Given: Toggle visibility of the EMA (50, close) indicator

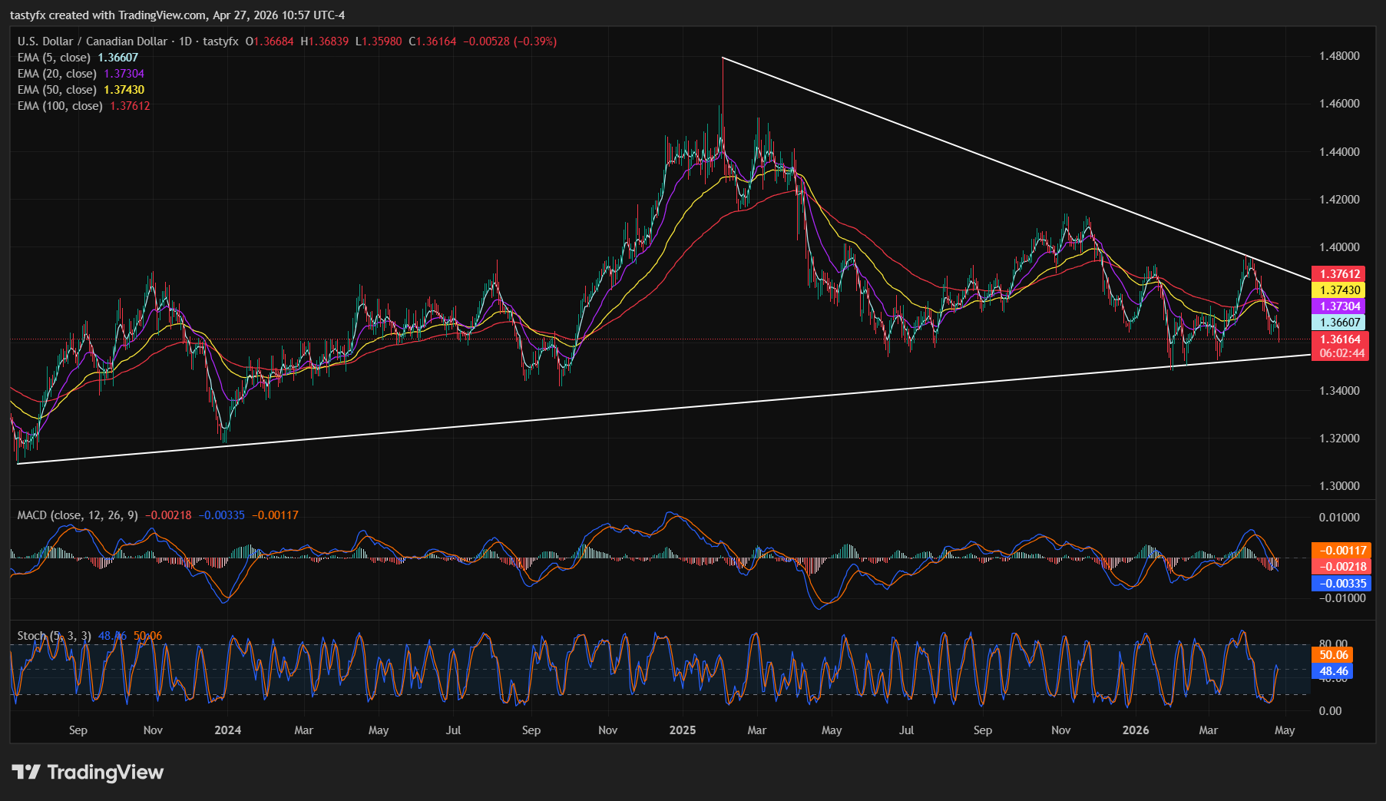Looking at the screenshot, I should tap(57, 90).
